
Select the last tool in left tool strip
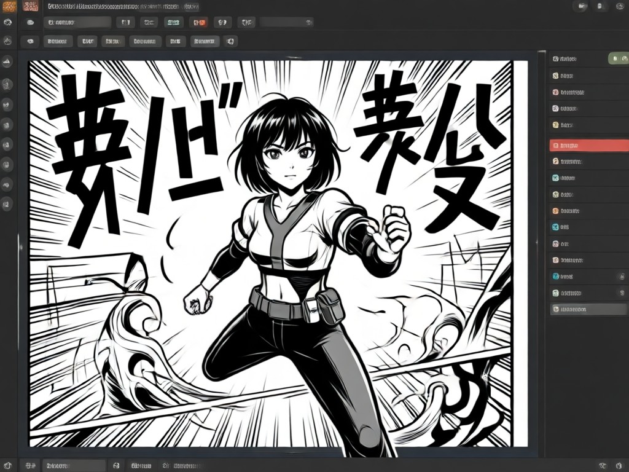click(x=7, y=205)
